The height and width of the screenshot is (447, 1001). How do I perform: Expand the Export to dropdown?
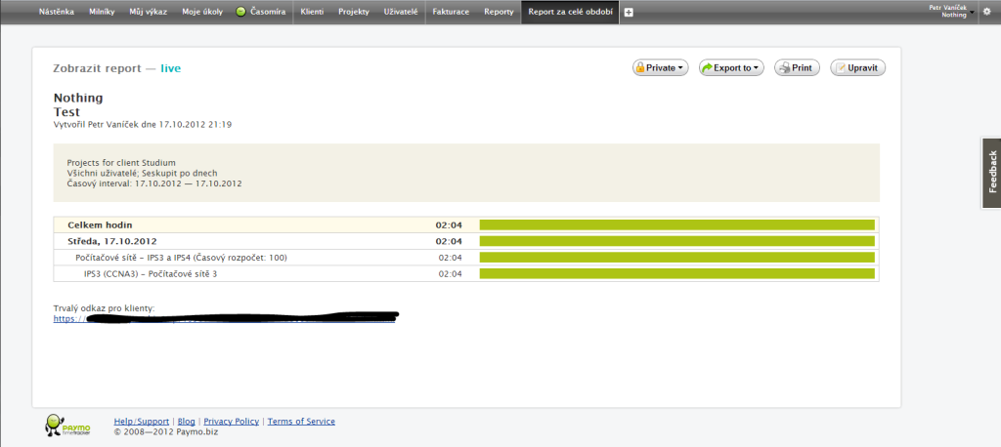(x=731, y=67)
